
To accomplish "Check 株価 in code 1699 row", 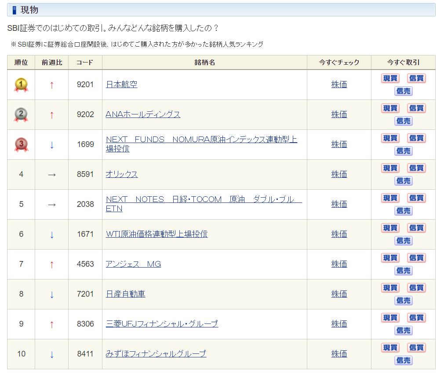I will click(339, 144).
